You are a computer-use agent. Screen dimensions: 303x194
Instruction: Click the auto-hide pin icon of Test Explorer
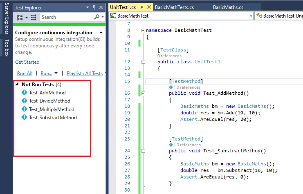coord(94,7)
